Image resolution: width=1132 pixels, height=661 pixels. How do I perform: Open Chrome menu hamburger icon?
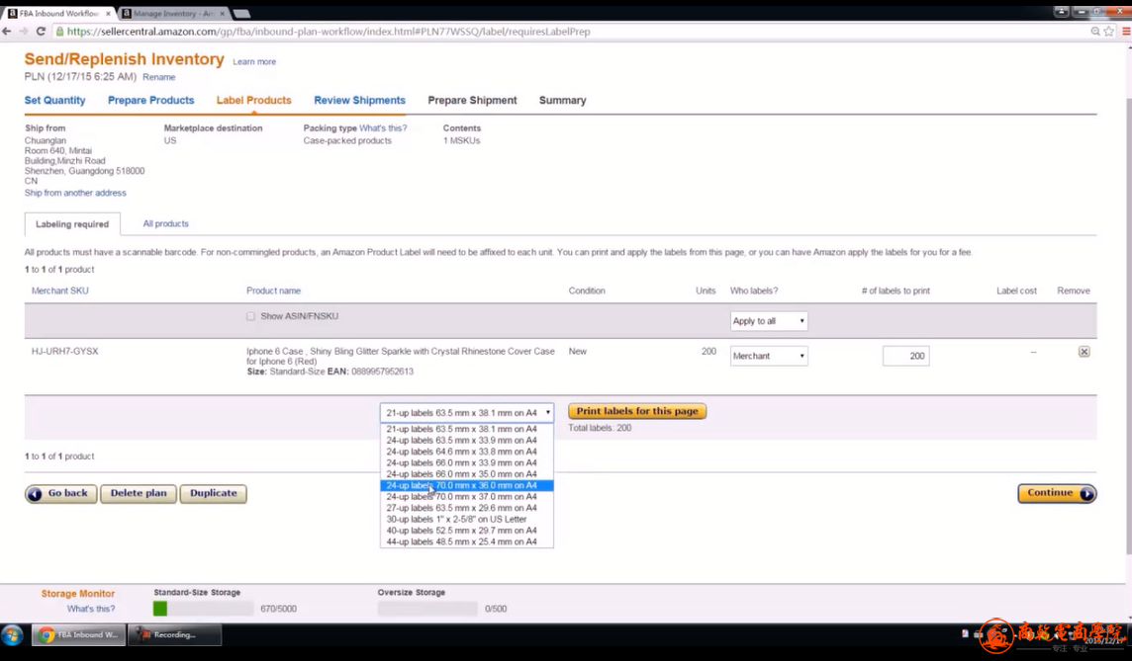tap(1125, 32)
